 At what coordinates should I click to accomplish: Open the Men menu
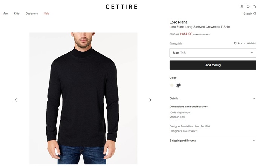5,14
